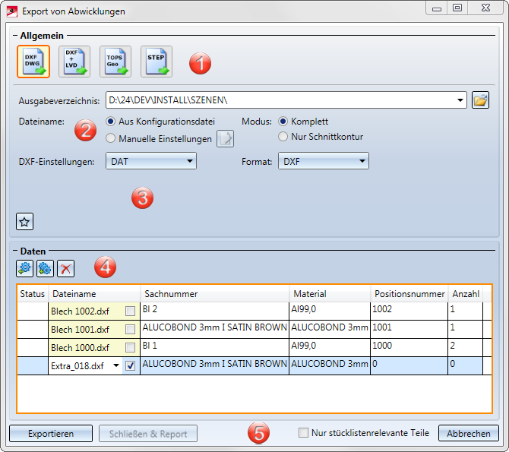Image resolution: width=509 pixels, height=452 pixels.
Task: Open the Ausgabeverzeichnis path dropdown
Action: pyautogui.click(x=460, y=100)
